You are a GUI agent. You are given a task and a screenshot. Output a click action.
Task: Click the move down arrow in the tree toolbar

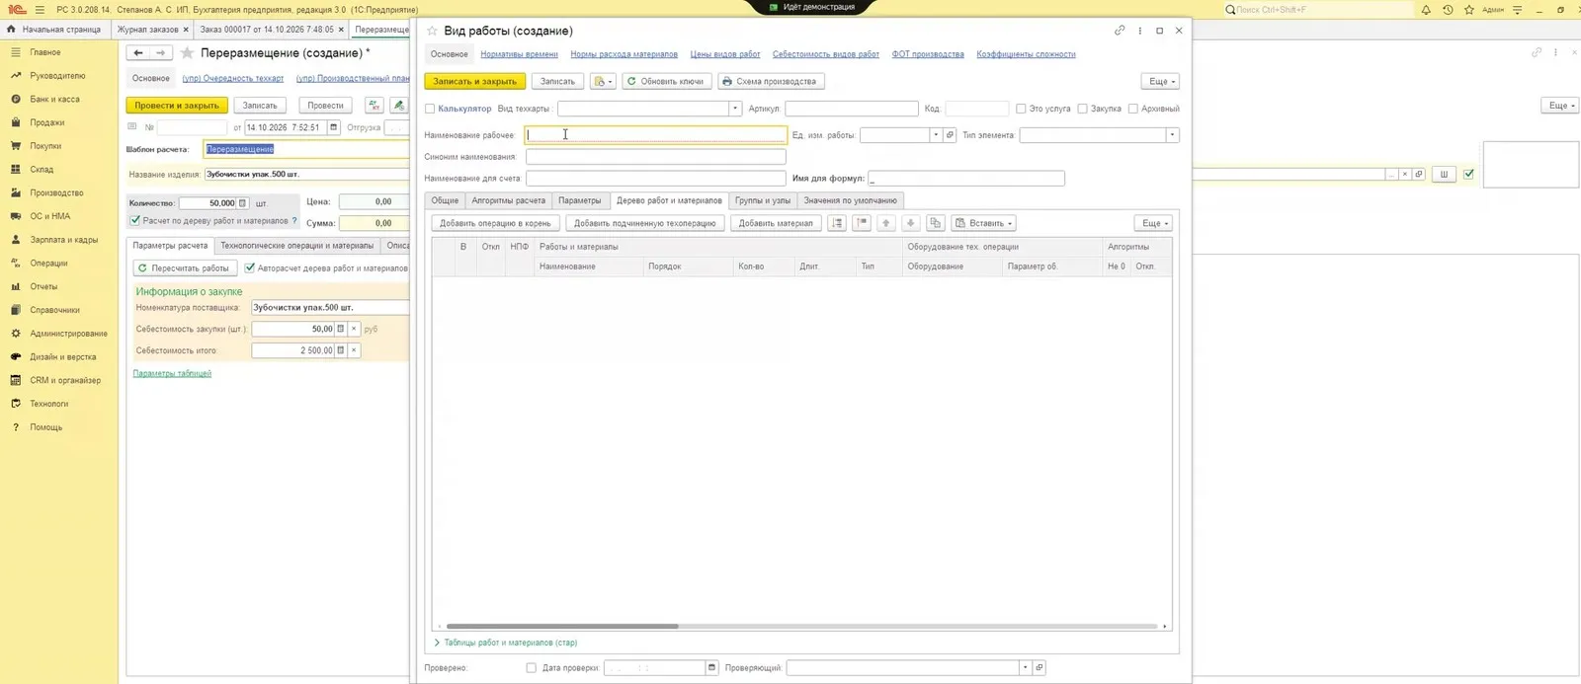911,223
